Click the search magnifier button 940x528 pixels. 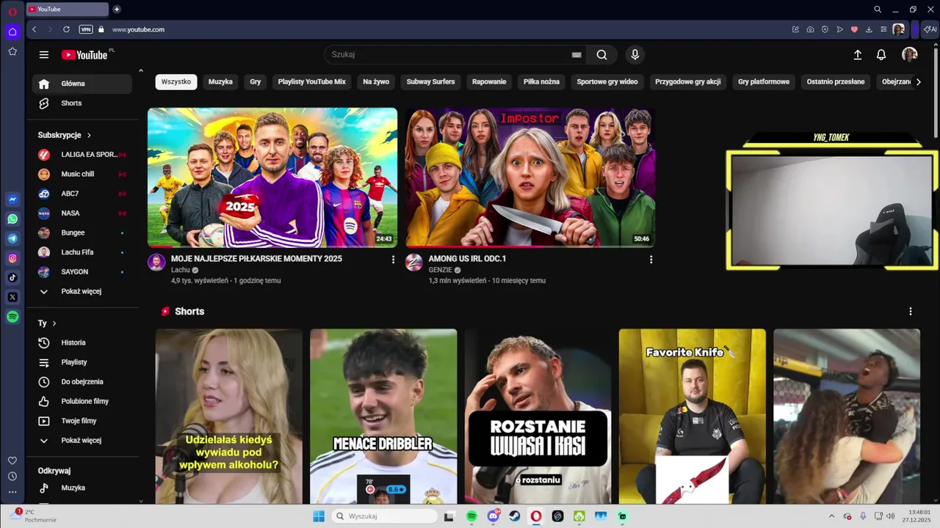[x=601, y=55]
